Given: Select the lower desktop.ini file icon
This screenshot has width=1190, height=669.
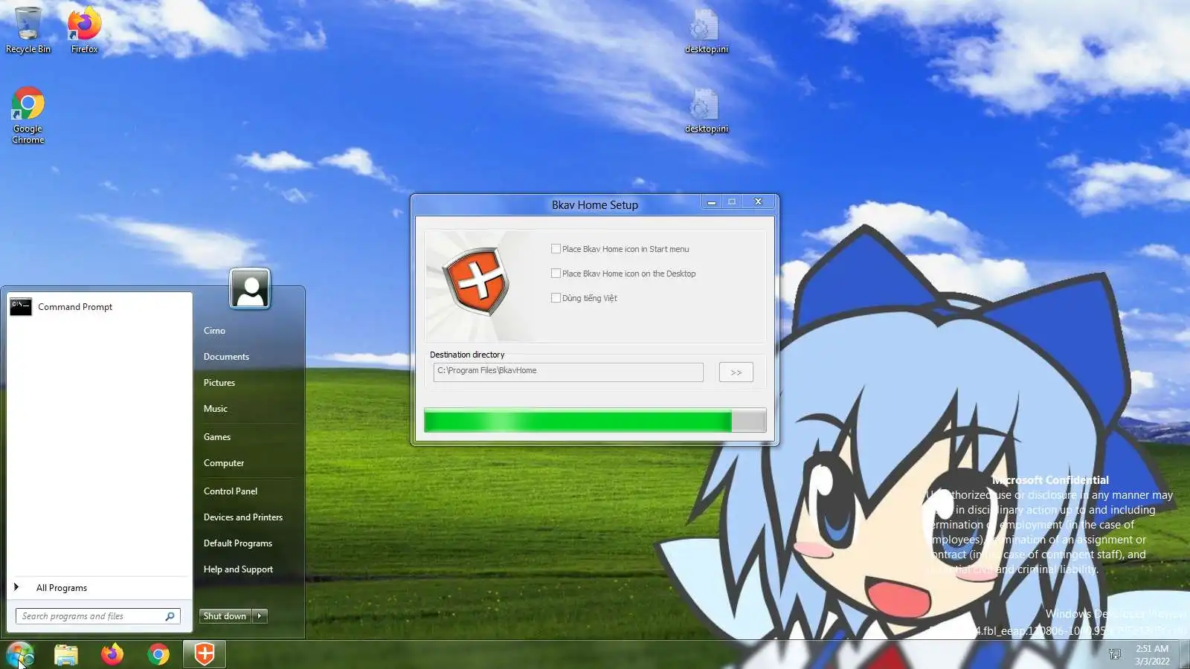Looking at the screenshot, I should pyautogui.click(x=706, y=111).
